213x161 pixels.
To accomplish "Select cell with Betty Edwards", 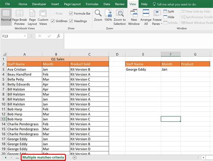I will click(x=24, y=84).
